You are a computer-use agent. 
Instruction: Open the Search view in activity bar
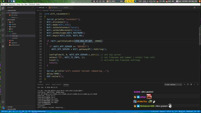point(3,14)
